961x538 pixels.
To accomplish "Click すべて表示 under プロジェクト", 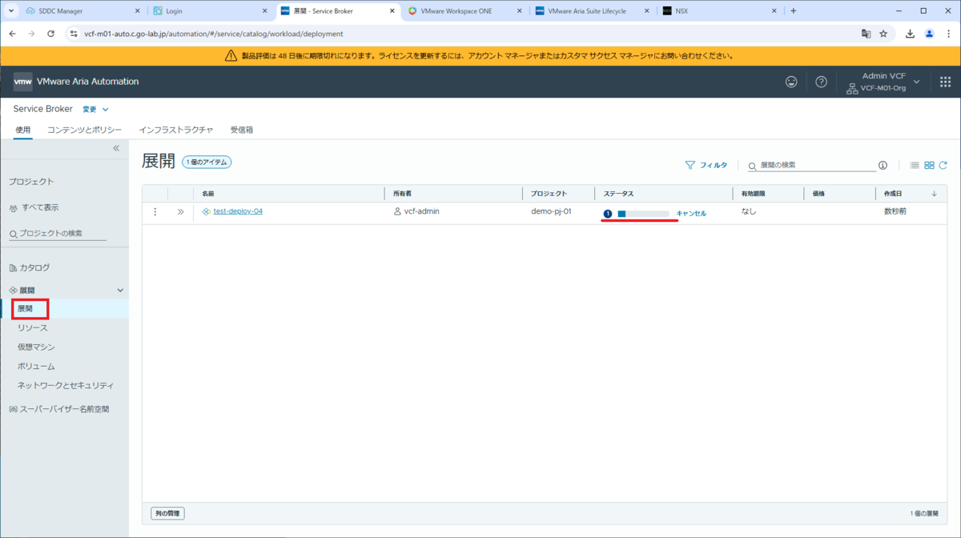I will (x=40, y=207).
